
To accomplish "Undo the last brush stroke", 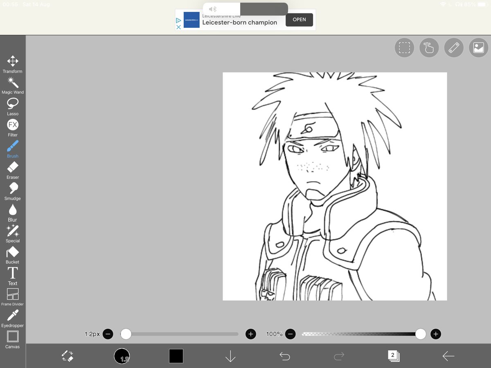I will click(285, 356).
